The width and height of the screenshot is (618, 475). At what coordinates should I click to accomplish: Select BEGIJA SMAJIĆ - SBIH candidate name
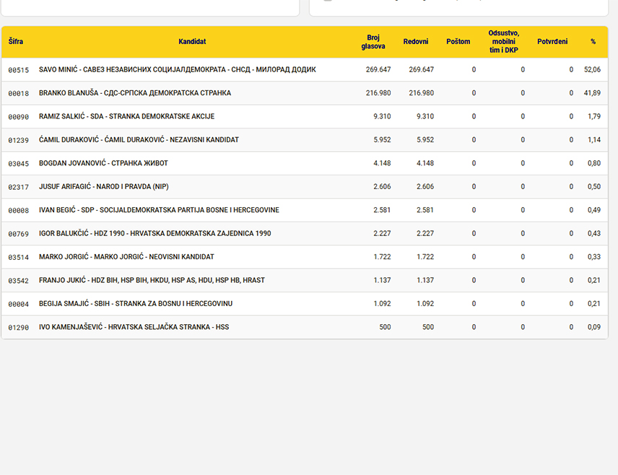[x=136, y=303]
